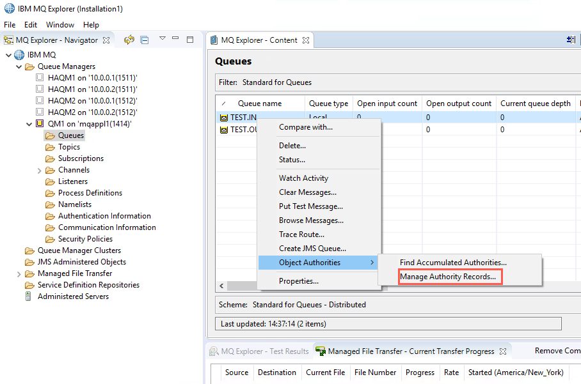Click icon of HAQM2 on '10.0.0.1(1512)'

[39, 100]
